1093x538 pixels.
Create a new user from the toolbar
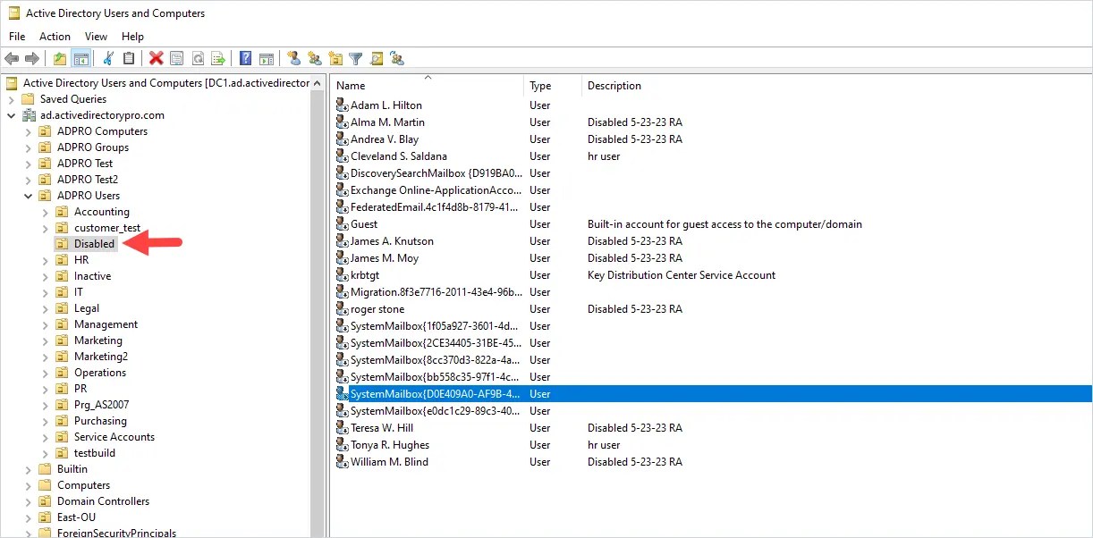coord(295,57)
